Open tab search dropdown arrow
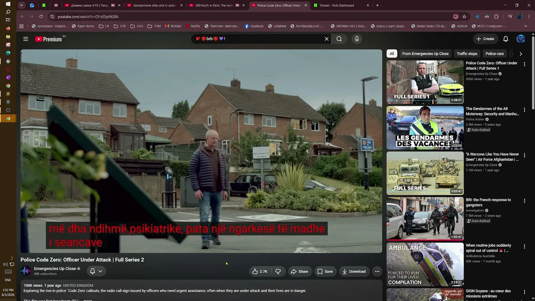 [x=21, y=5]
